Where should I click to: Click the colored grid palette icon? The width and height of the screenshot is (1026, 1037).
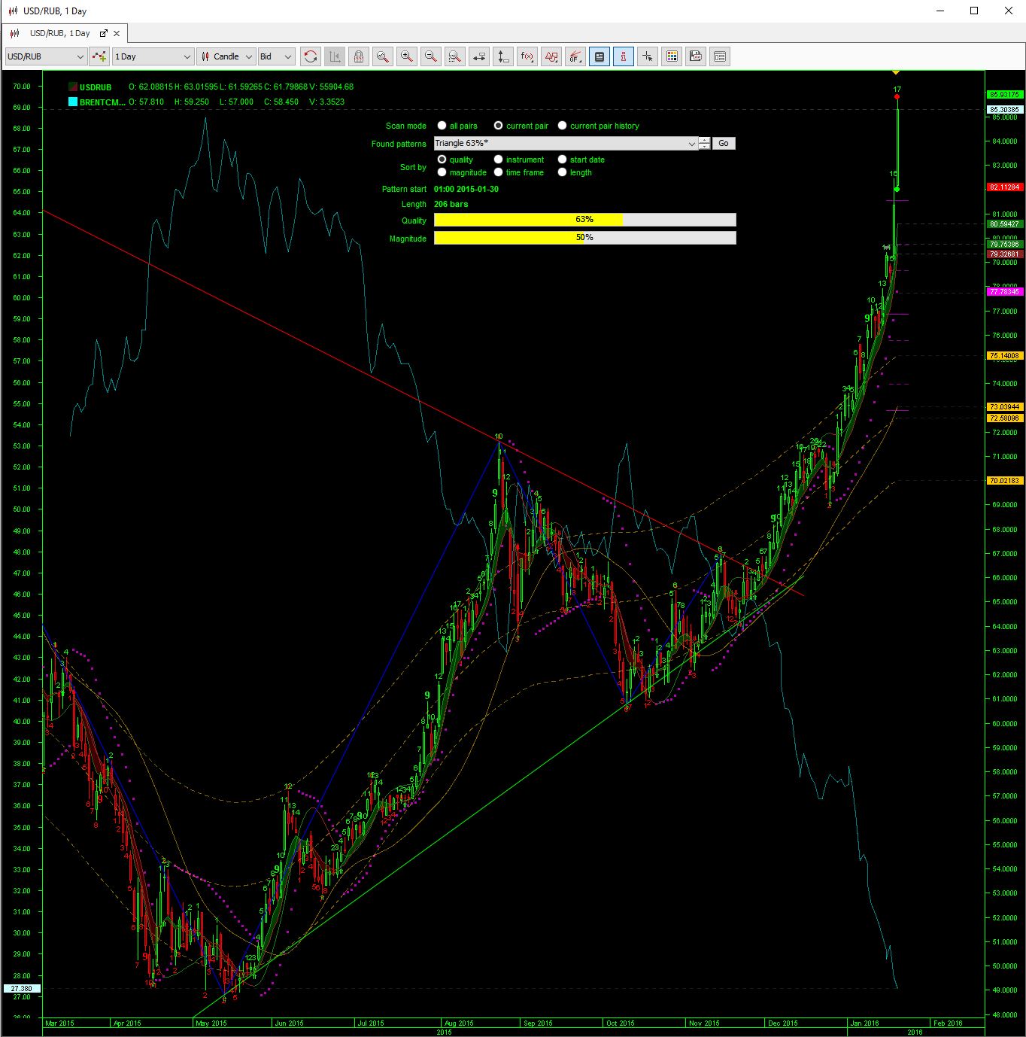click(x=672, y=56)
